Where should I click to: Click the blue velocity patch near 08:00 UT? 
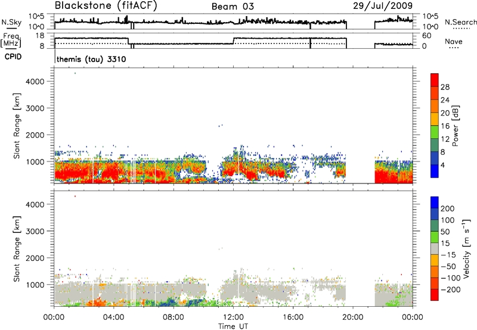point(169,302)
